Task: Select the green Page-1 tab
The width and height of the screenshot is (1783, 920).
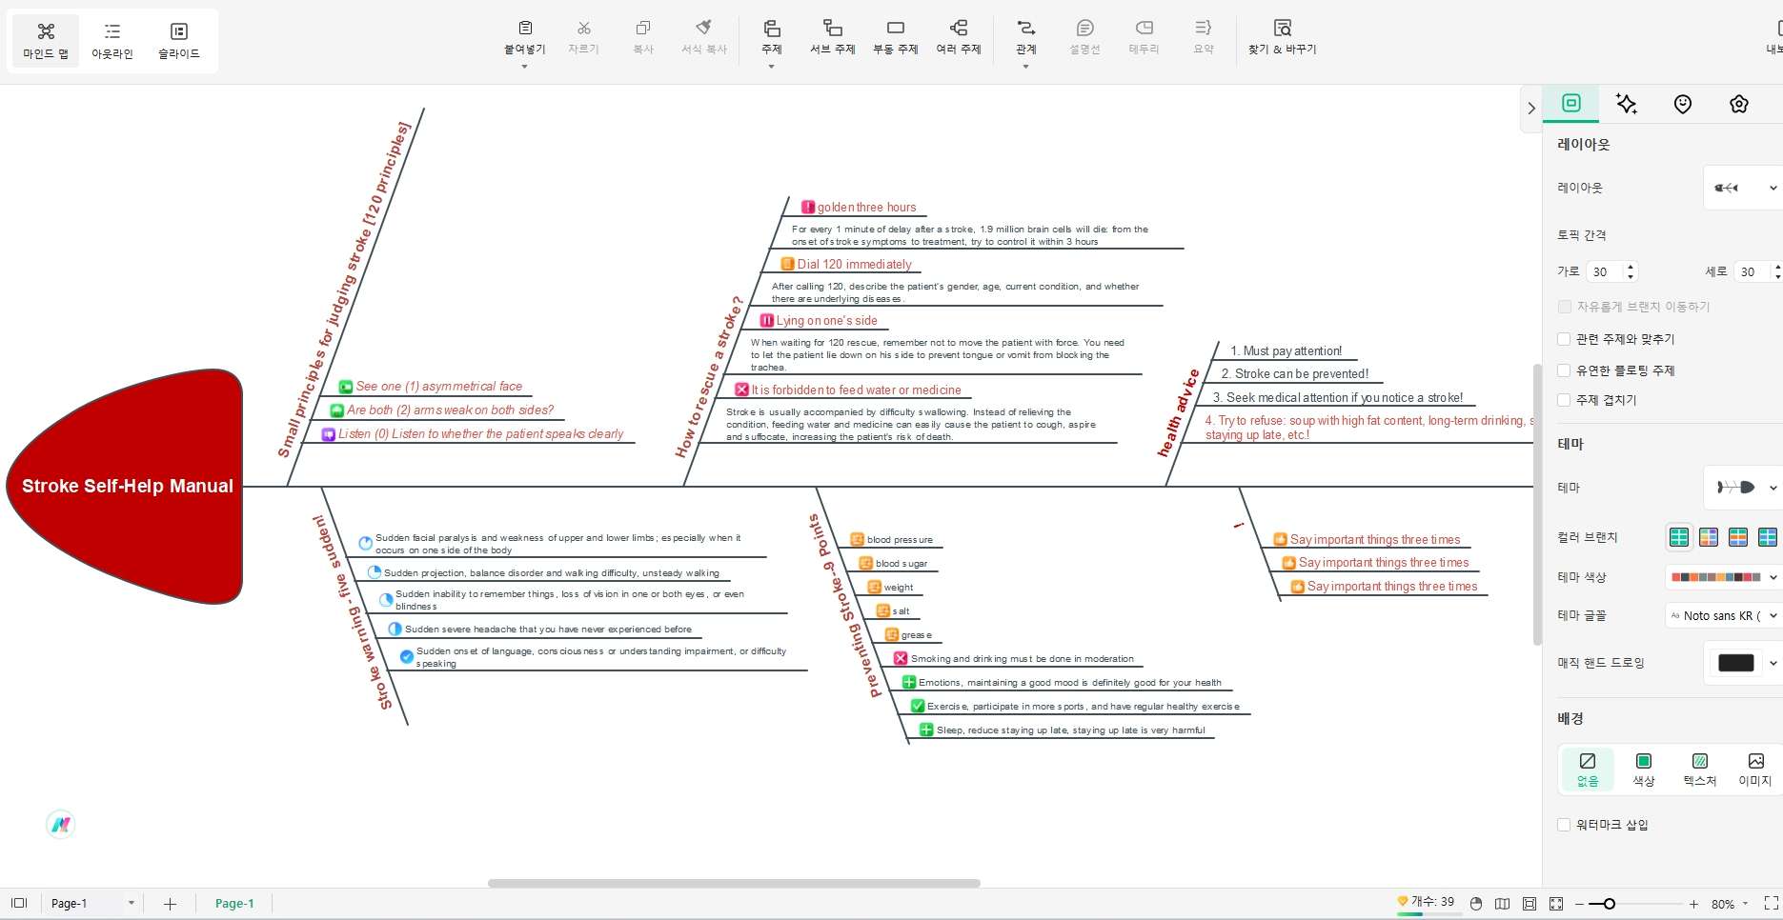Action: click(x=234, y=903)
